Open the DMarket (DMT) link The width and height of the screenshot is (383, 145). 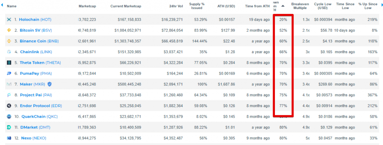(x=36, y=127)
